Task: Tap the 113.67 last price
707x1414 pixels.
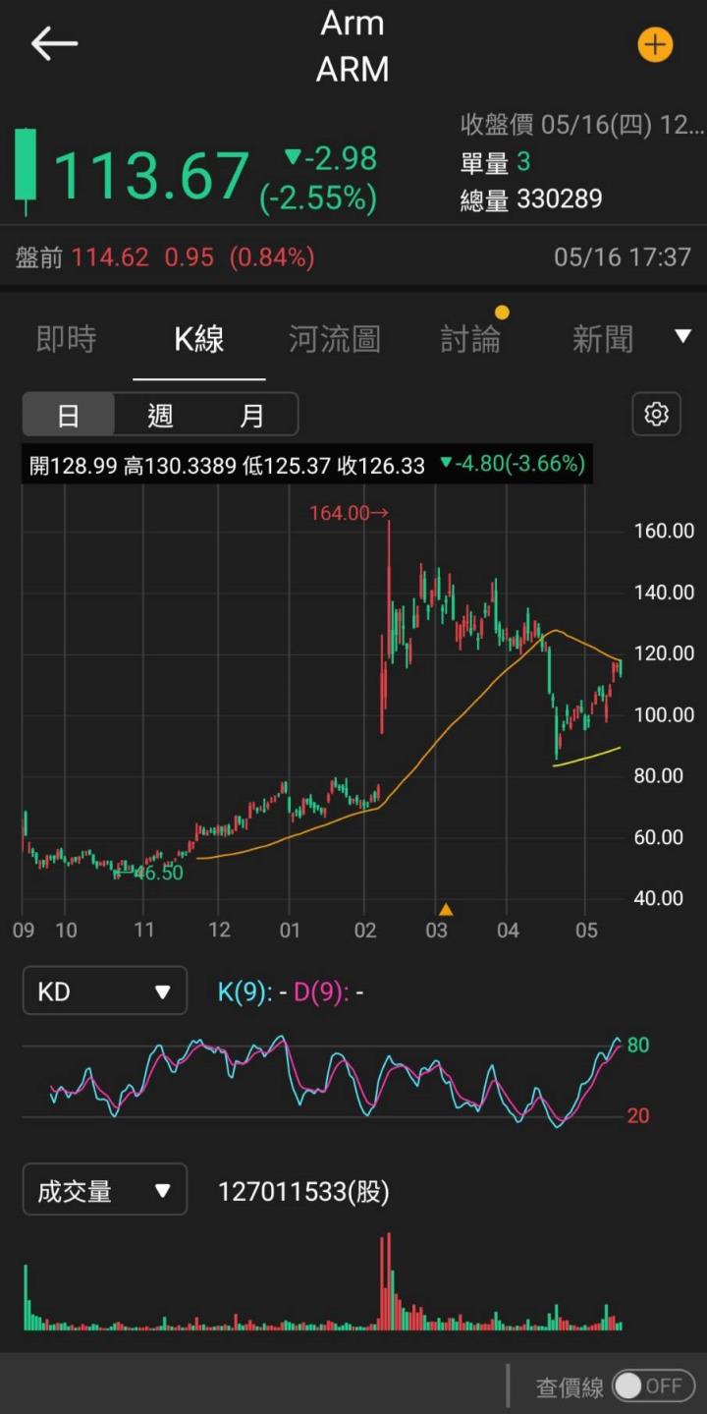Action: point(150,176)
